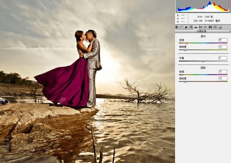Open the Basic panel tab icon
The width and height of the screenshot is (231, 163).
[177, 27]
